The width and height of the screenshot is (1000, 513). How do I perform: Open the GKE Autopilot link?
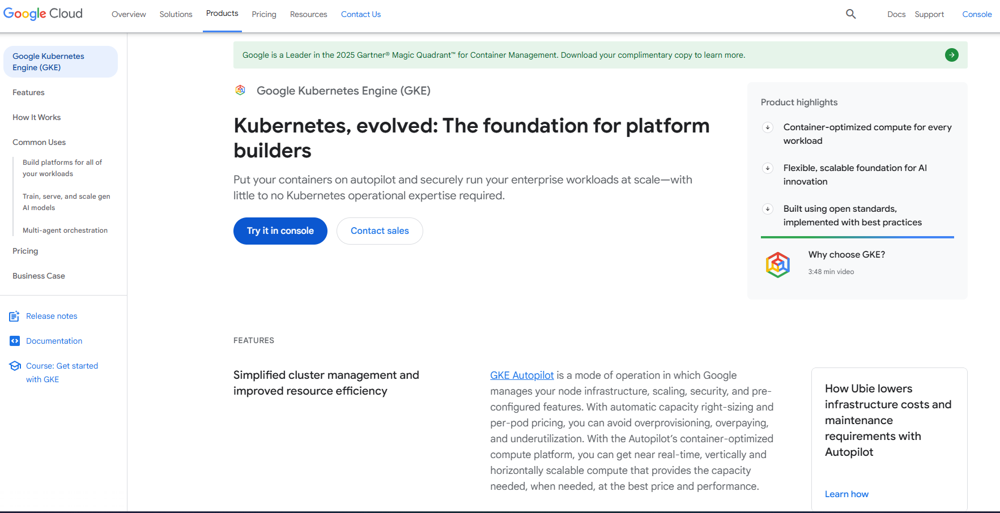522,375
